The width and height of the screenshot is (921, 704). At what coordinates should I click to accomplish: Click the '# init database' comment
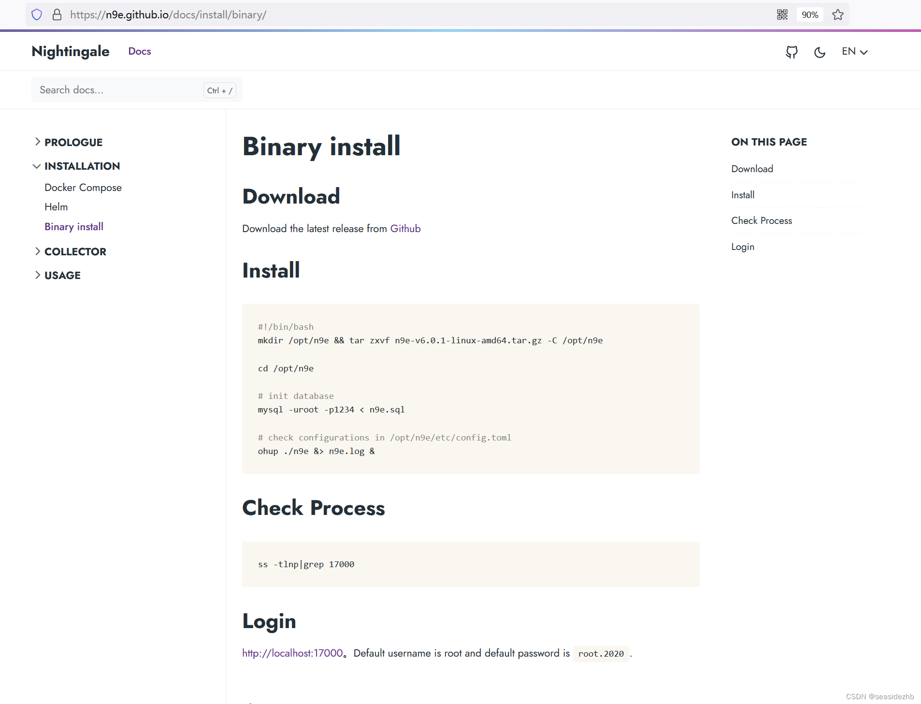pos(296,396)
